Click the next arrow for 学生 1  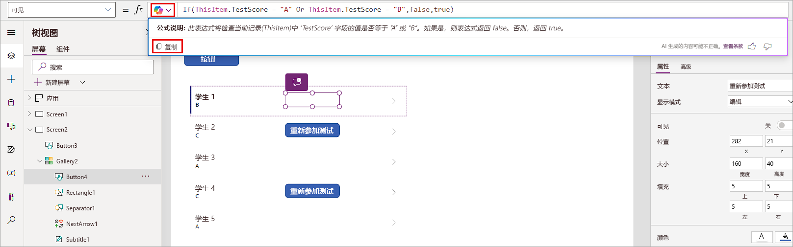click(x=394, y=101)
